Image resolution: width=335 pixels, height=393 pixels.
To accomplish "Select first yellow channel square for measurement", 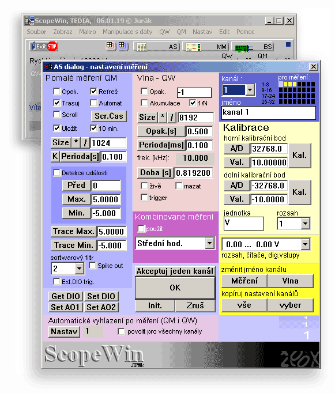I will [285, 84].
